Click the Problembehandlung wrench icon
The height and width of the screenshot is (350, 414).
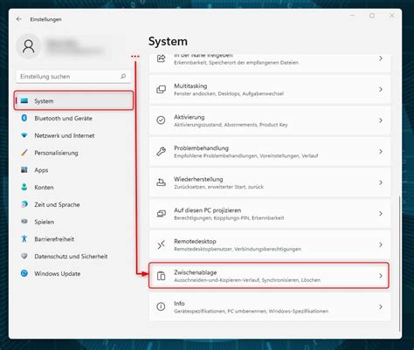[161, 151]
